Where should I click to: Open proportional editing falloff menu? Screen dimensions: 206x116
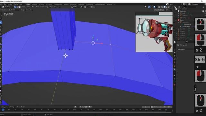click(x=94, y=7)
